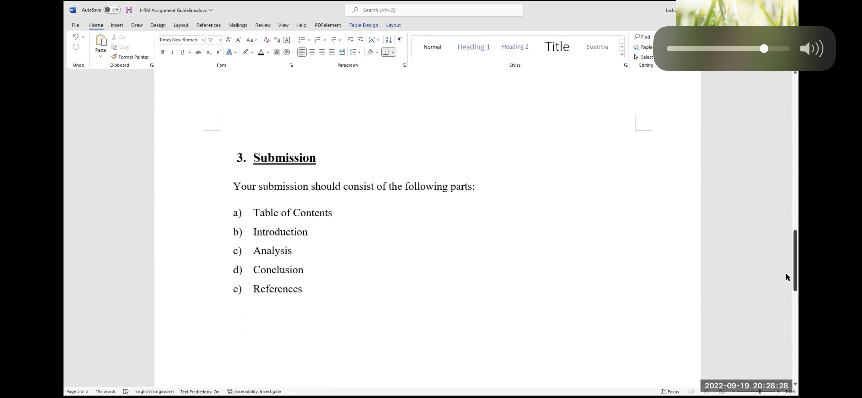
Task: Toggle the AutoSave switch
Action: [x=112, y=10]
